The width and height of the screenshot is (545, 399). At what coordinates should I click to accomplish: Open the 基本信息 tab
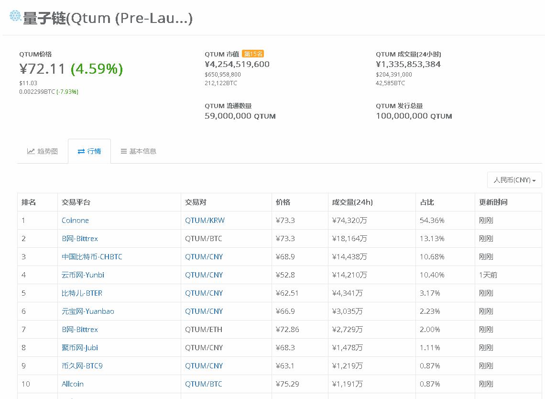(138, 151)
